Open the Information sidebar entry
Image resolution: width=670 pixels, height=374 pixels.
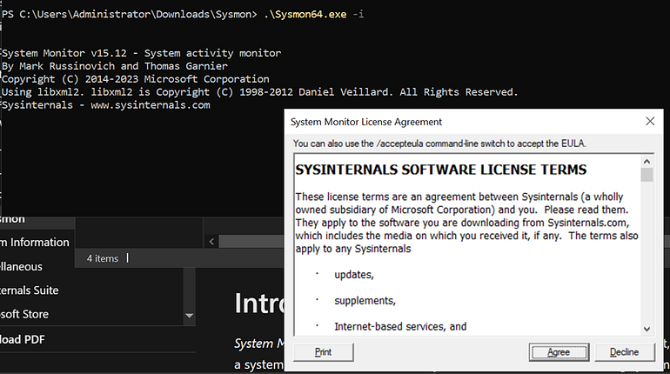35,242
